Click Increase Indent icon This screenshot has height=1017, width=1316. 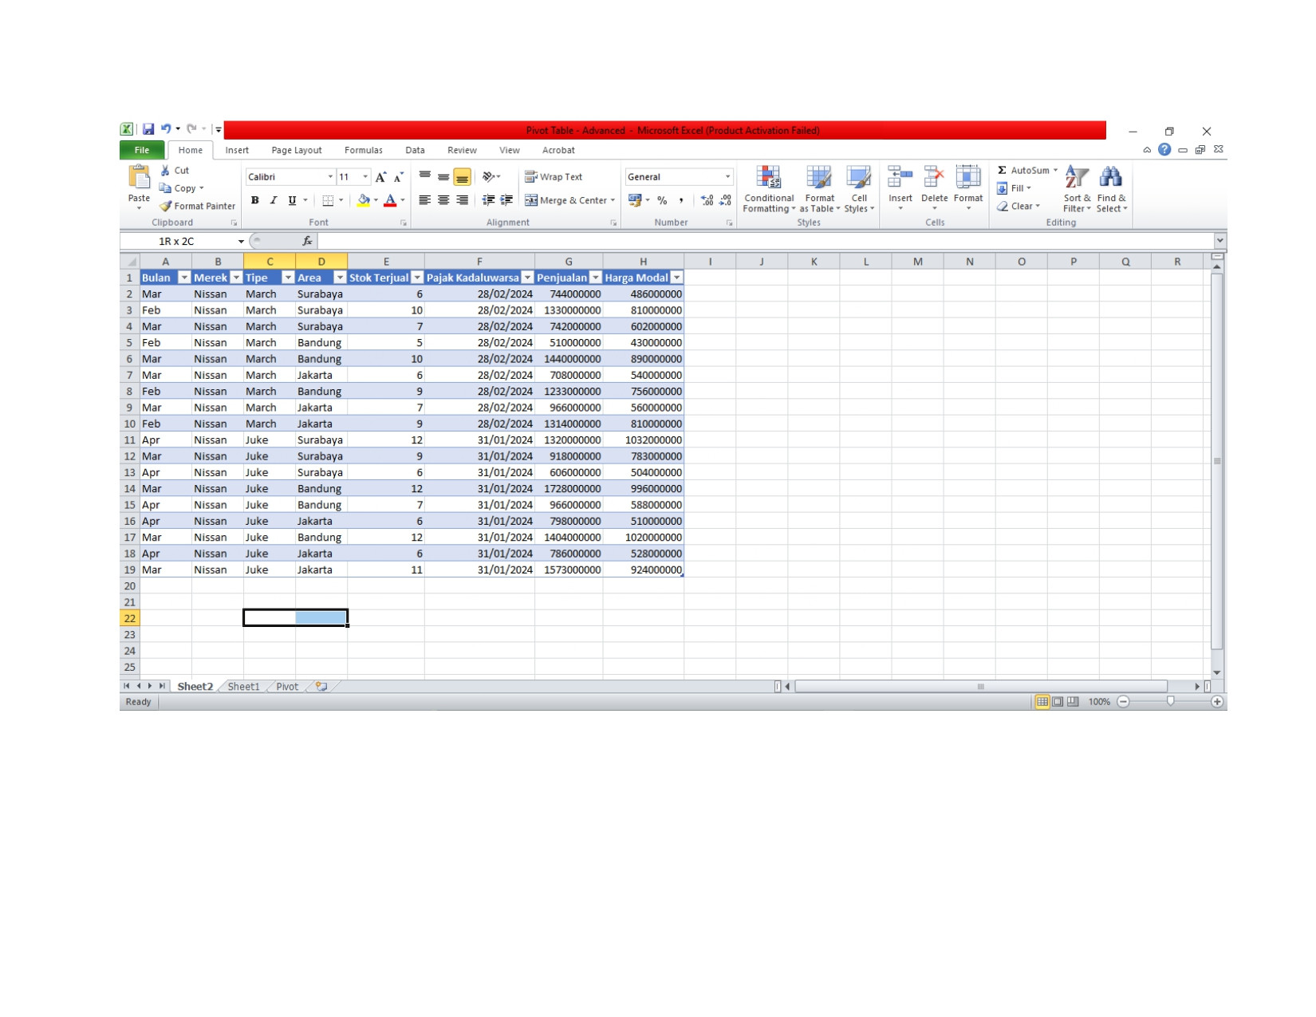[x=506, y=200]
